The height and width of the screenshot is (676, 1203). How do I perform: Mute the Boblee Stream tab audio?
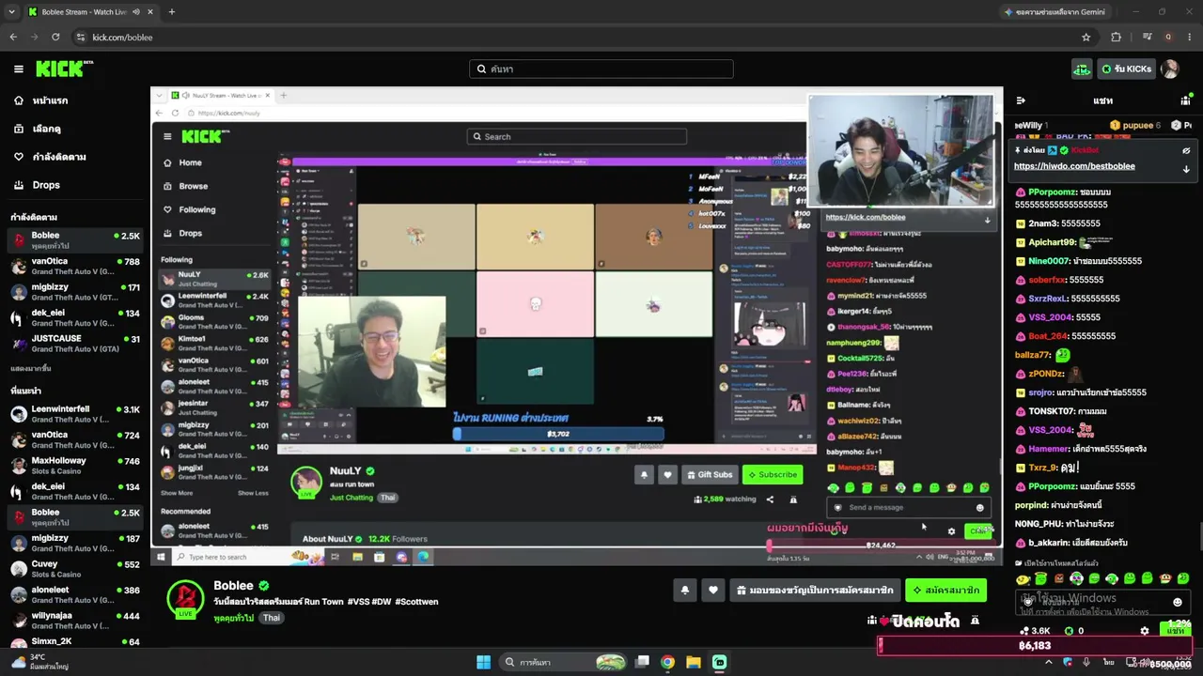(136, 12)
